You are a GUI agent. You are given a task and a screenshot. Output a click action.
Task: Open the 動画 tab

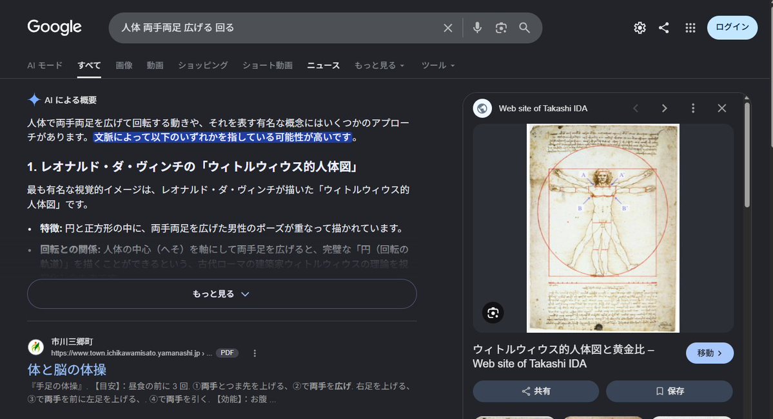pos(155,66)
